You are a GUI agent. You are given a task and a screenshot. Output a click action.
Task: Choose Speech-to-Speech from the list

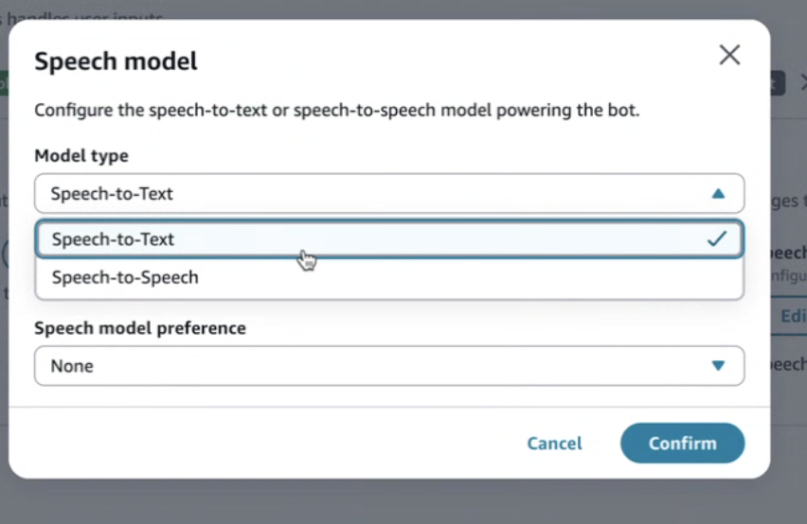click(x=125, y=278)
